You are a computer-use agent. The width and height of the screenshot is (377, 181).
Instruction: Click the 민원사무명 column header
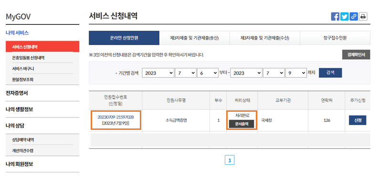point(176,100)
